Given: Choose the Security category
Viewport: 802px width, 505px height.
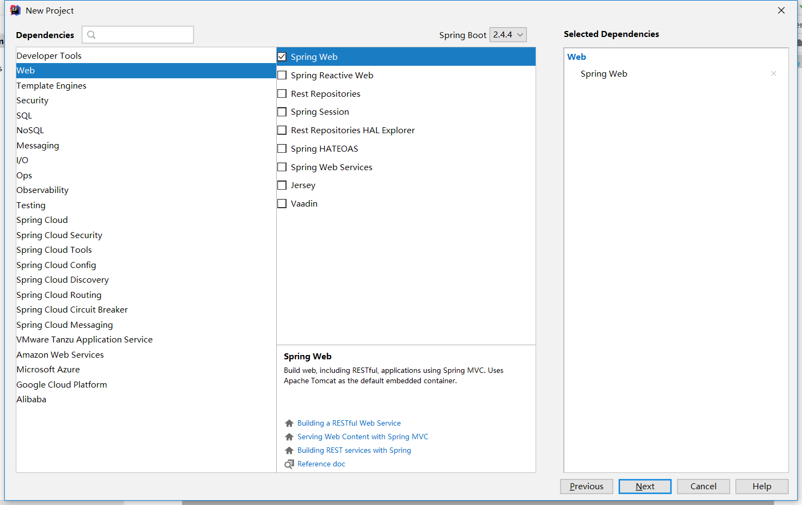Looking at the screenshot, I should [146, 101].
